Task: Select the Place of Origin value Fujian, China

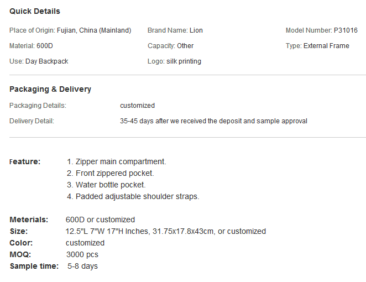Action: 94,30
